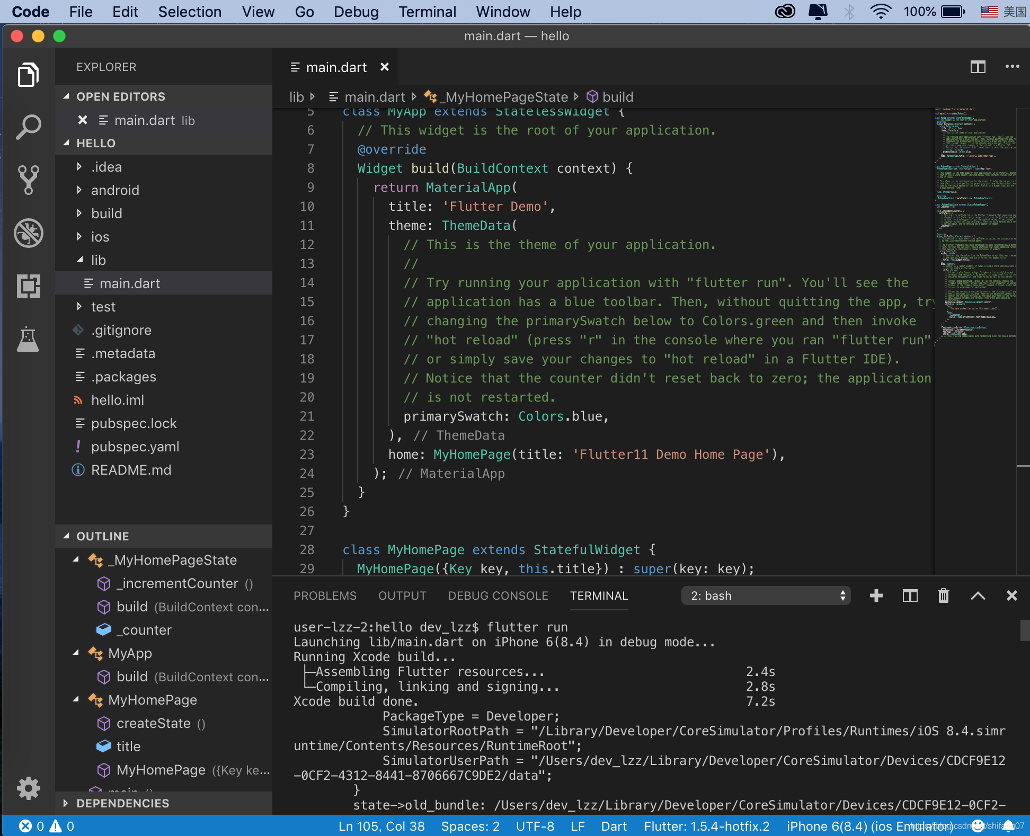Screen dimensions: 1030x836
Task: Click lib segment in the breadcrumb
Action: click(x=296, y=97)
